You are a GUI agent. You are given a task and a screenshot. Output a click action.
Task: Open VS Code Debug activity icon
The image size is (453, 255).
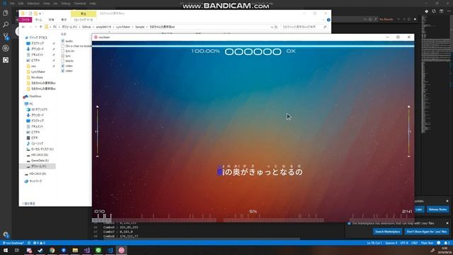6,48
